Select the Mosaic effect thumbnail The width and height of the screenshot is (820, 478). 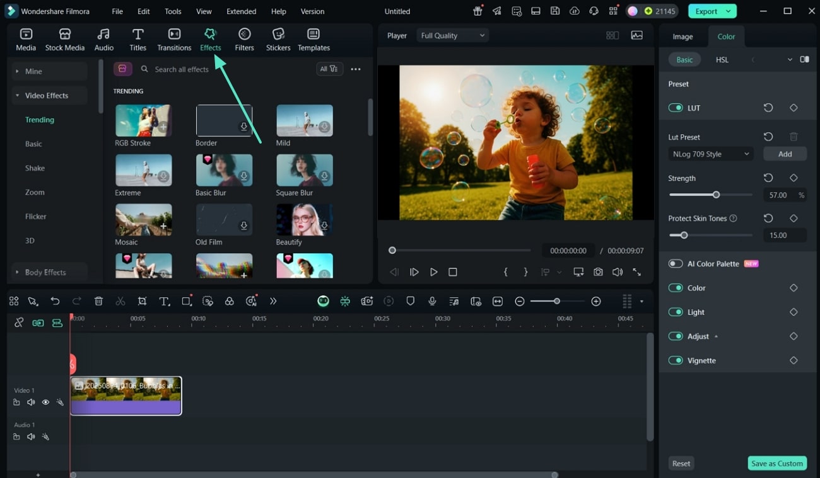point(143,220)
